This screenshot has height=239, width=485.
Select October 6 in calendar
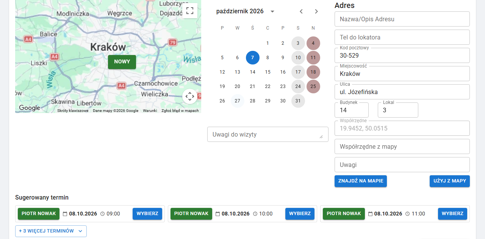click(238, 58)
